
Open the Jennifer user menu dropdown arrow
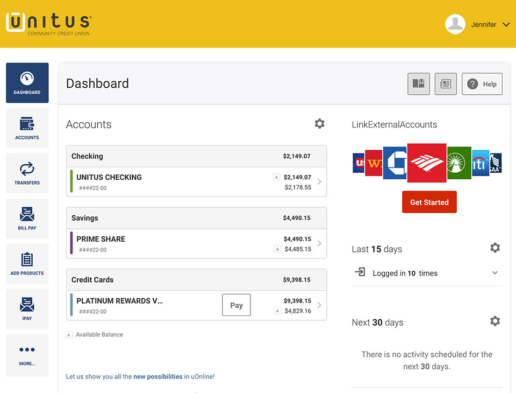point(506,25)
